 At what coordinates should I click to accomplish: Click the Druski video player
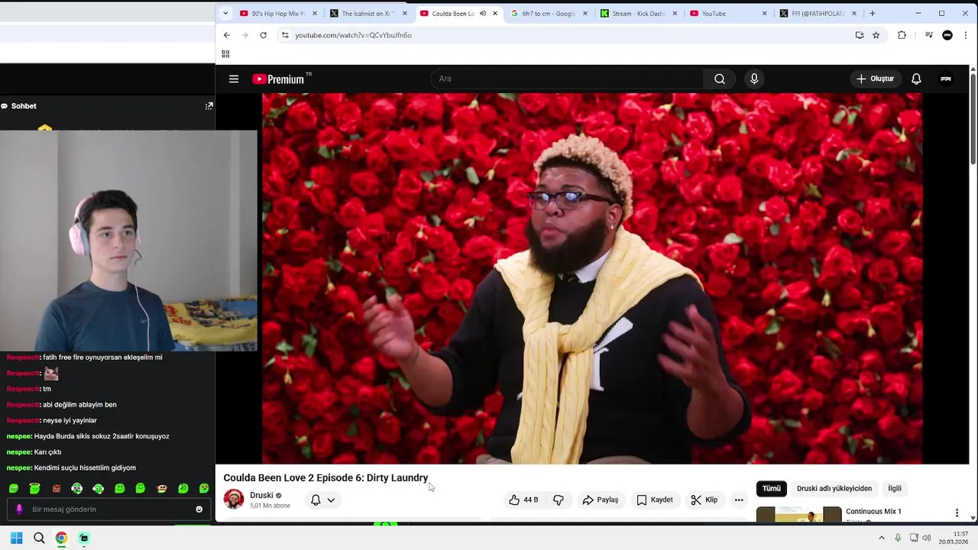(x=591, y=278)
